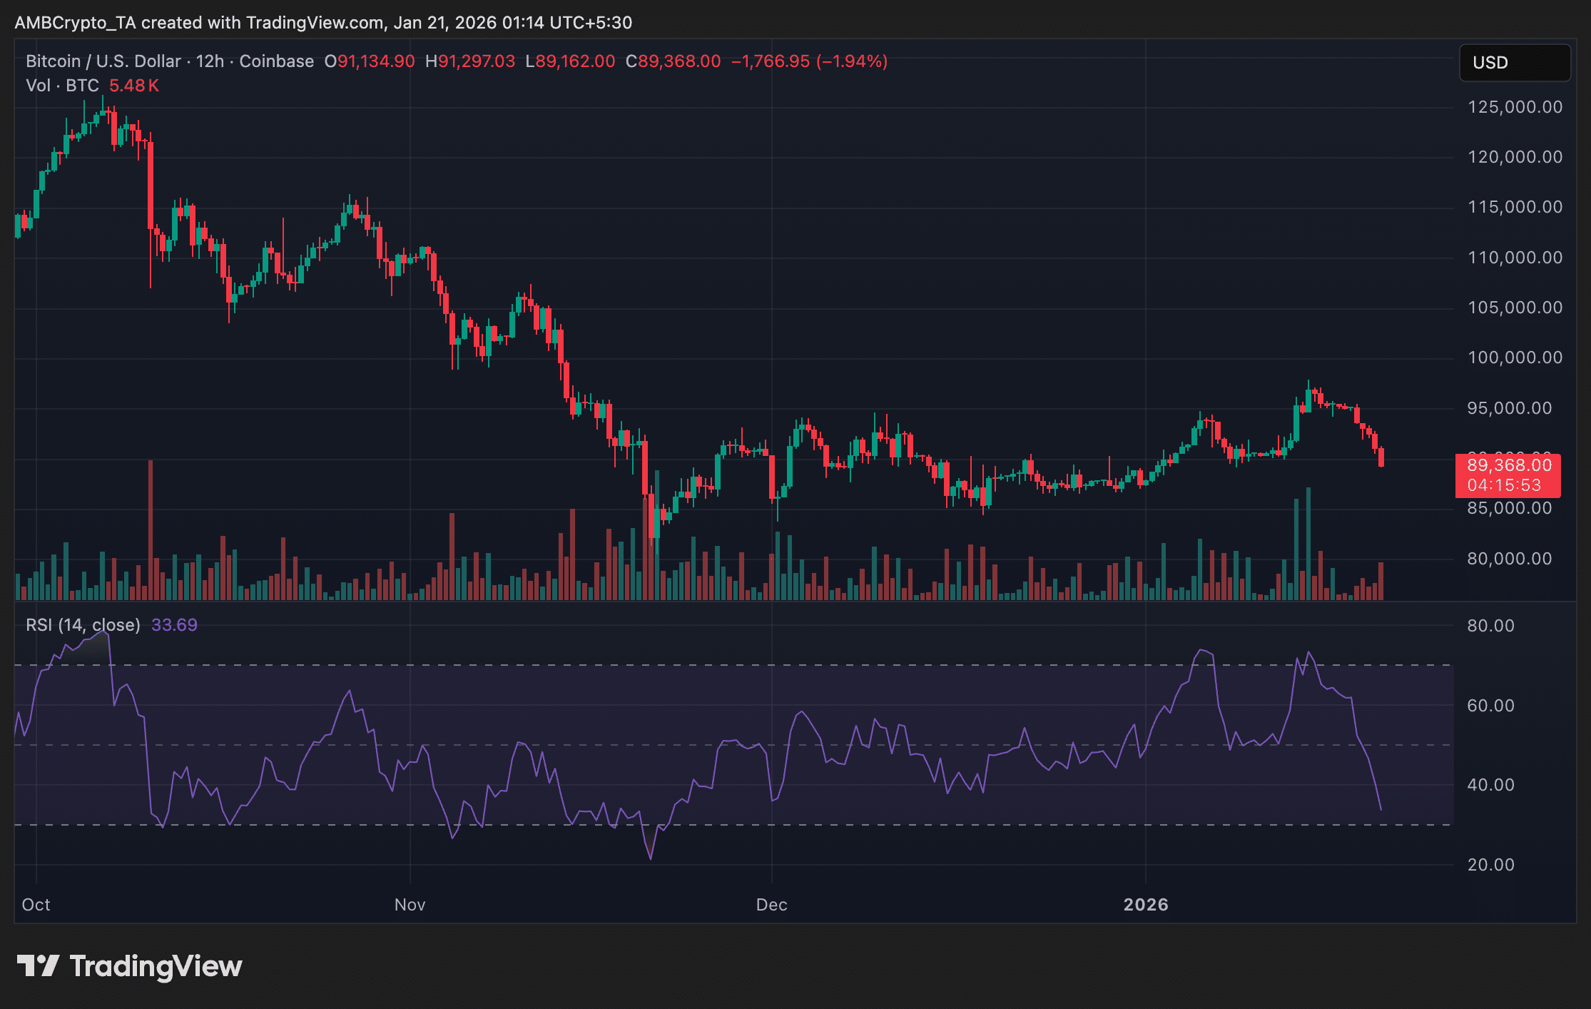Select the 2026 label on time axis
Screen dimensions: 1591x1009
pos(1145,905)
